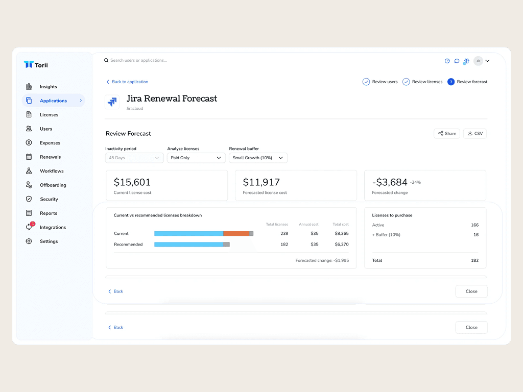523x392 pixels.
Task: Download forecast with CSV button
Action: (x=475, y=133)
